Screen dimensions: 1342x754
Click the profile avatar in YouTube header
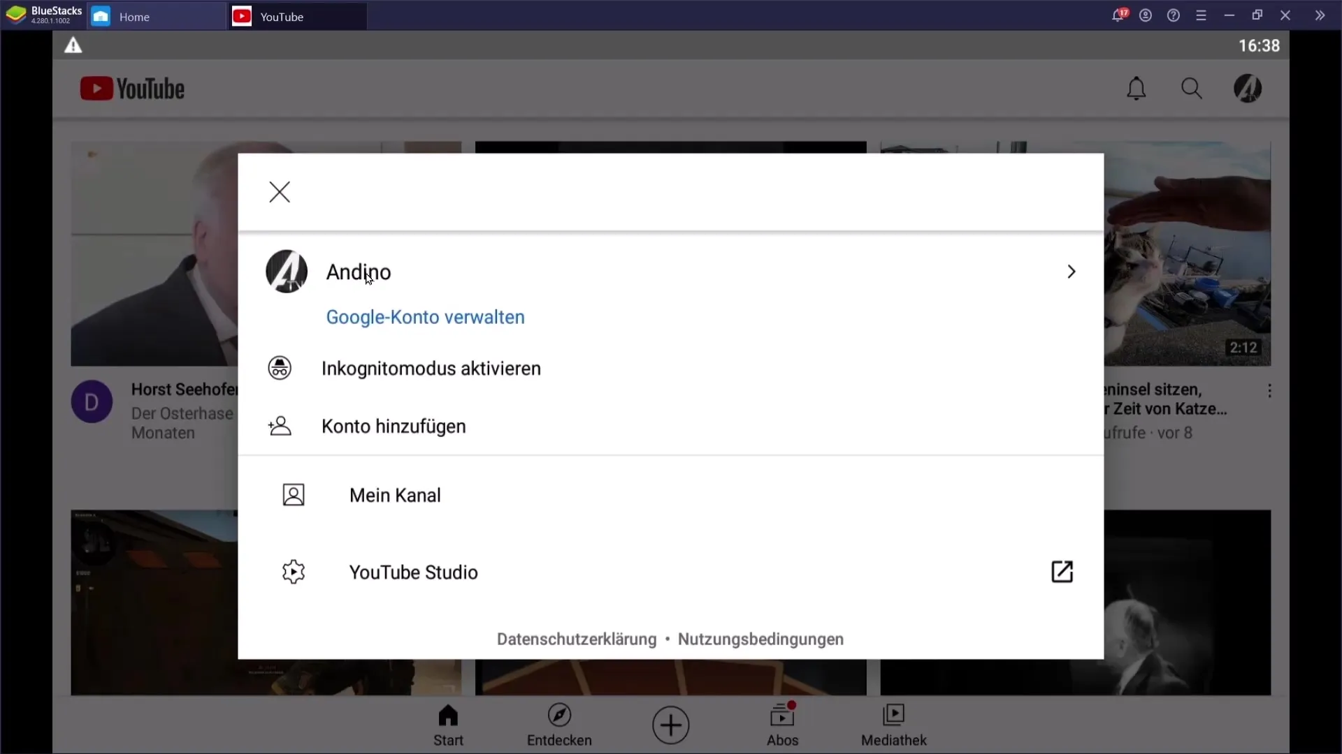pyautogui.click(x=1248, y=89)
